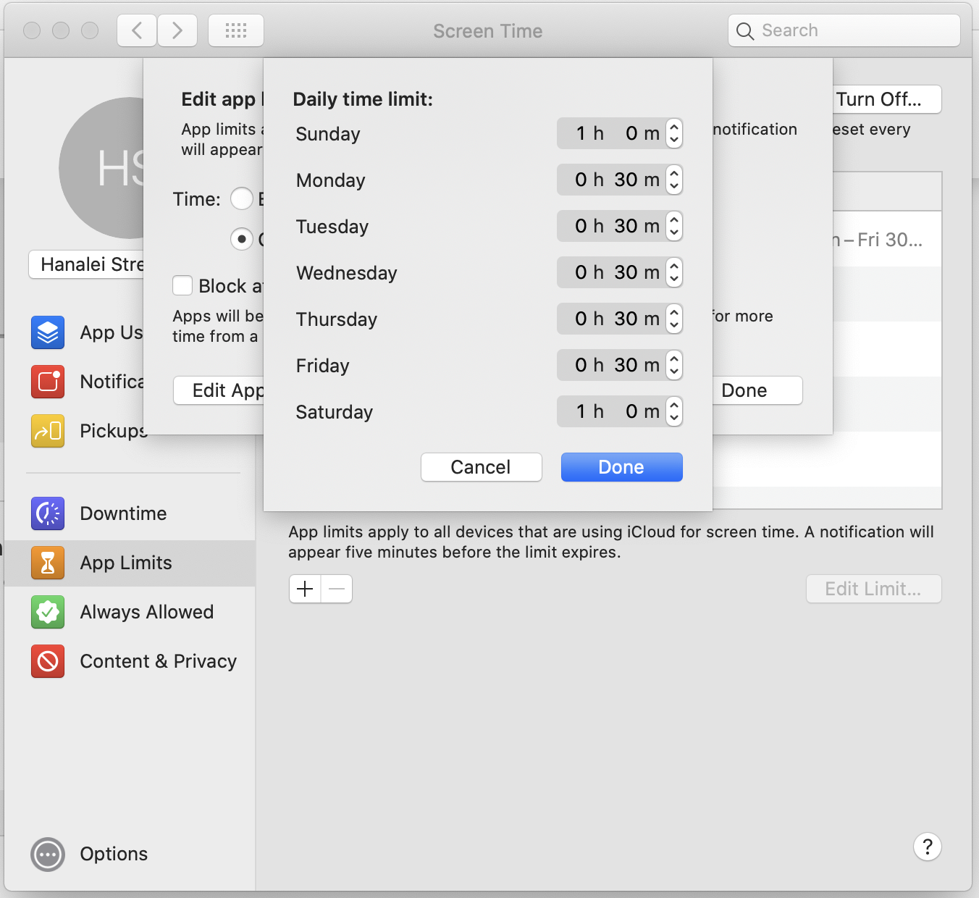Select Sunday's hours value
Screen dimensions: 979x898
(x=581, y=133)
